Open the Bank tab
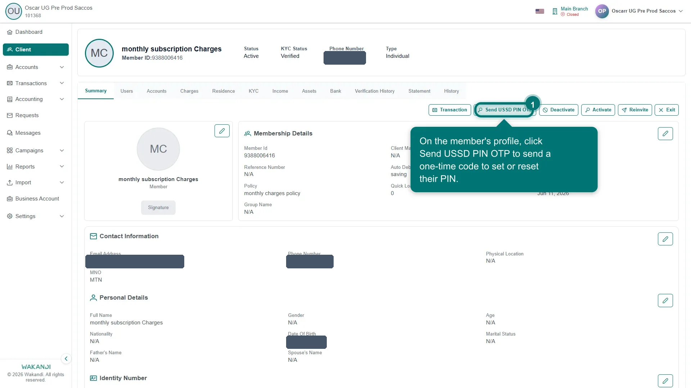Screen dimensions: 691x388 tap(335, 91)
